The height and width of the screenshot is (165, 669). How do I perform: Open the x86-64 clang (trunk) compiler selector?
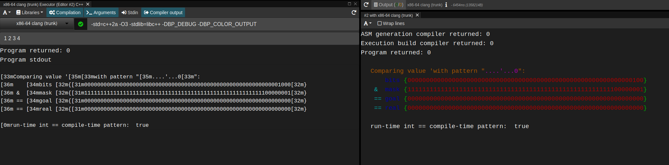point(37,24)
